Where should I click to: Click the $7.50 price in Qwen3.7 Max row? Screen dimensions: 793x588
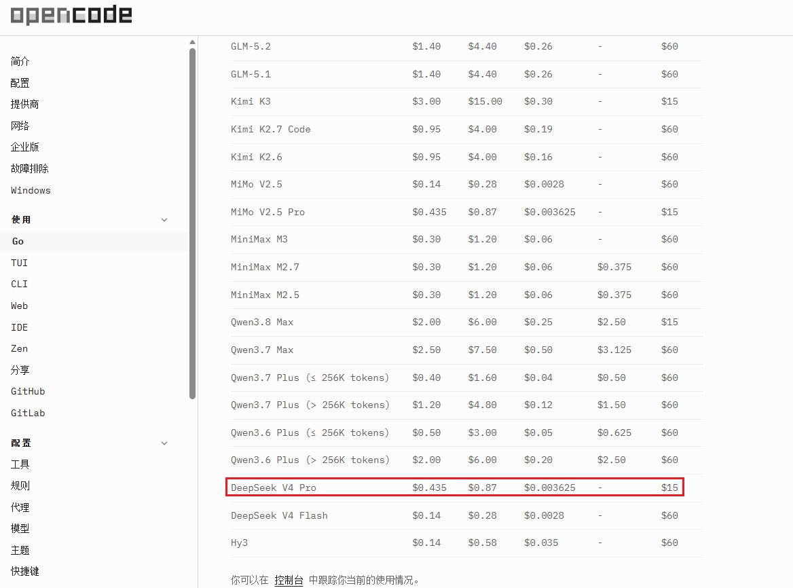tap(483, 350)
